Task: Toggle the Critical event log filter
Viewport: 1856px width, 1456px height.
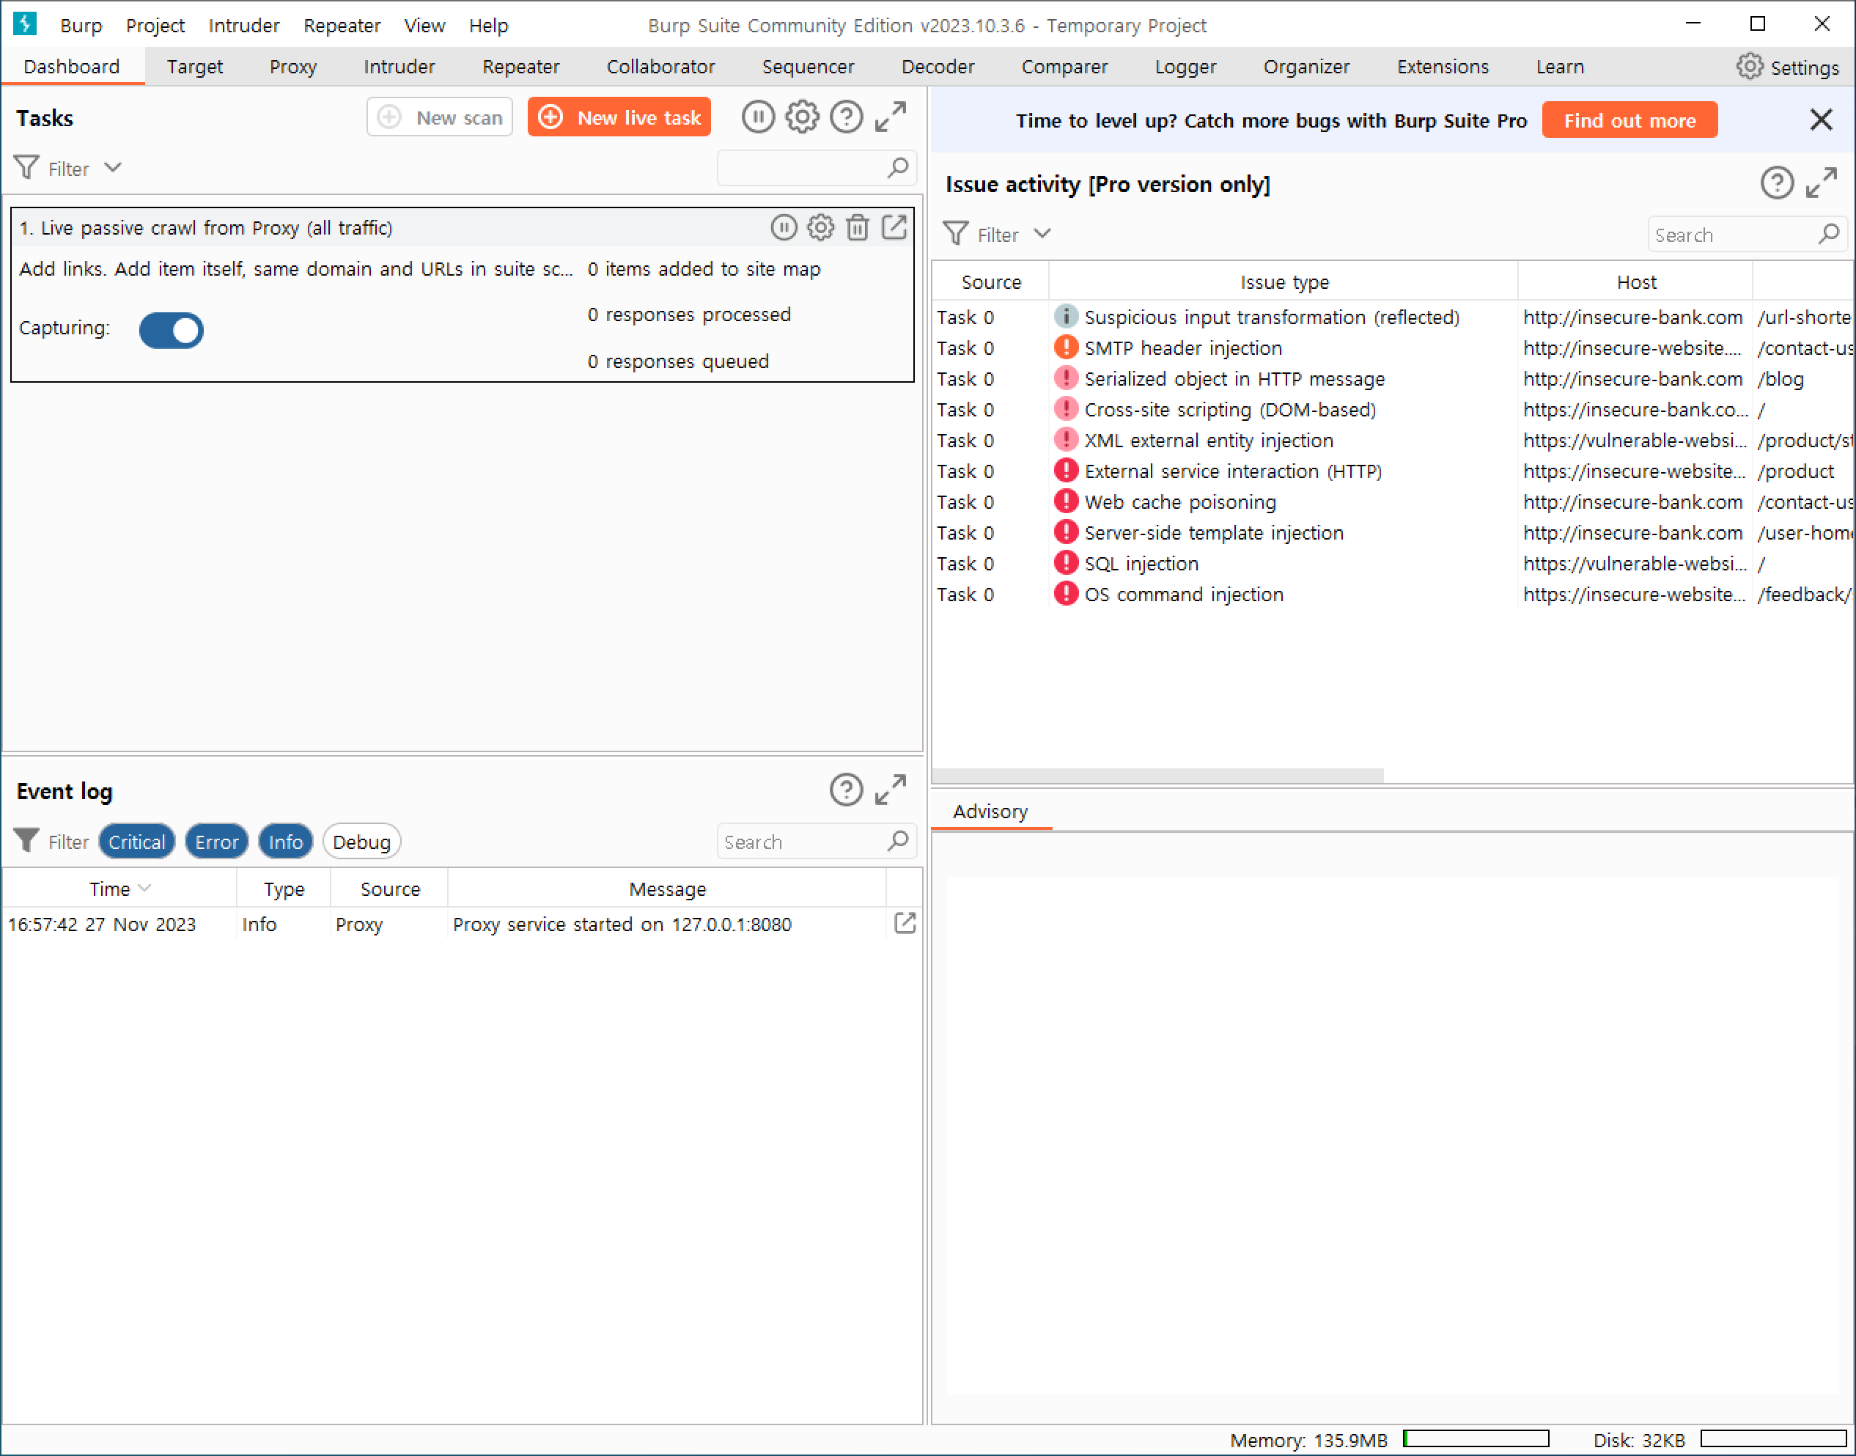Action: (x=136, y=842)
